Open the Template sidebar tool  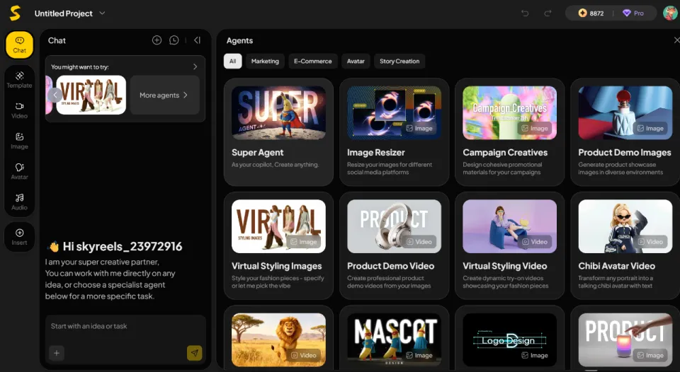pos(19,79)
